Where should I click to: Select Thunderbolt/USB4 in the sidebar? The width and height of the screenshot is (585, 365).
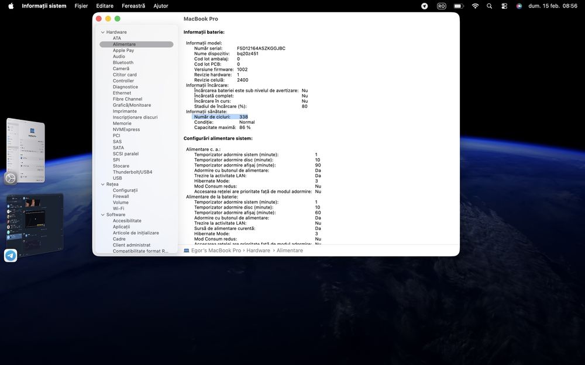click(132, 172)
